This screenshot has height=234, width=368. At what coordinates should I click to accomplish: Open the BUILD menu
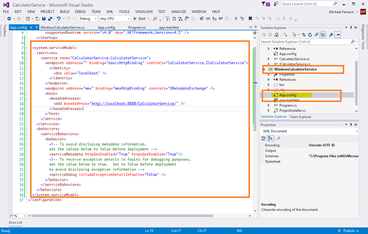[65, 11]
